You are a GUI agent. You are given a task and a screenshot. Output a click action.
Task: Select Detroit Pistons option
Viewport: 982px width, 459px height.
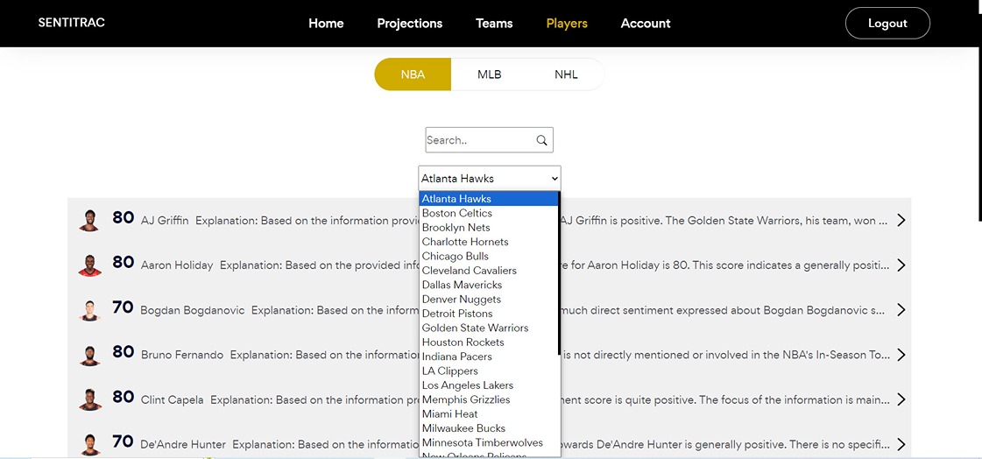489,313
